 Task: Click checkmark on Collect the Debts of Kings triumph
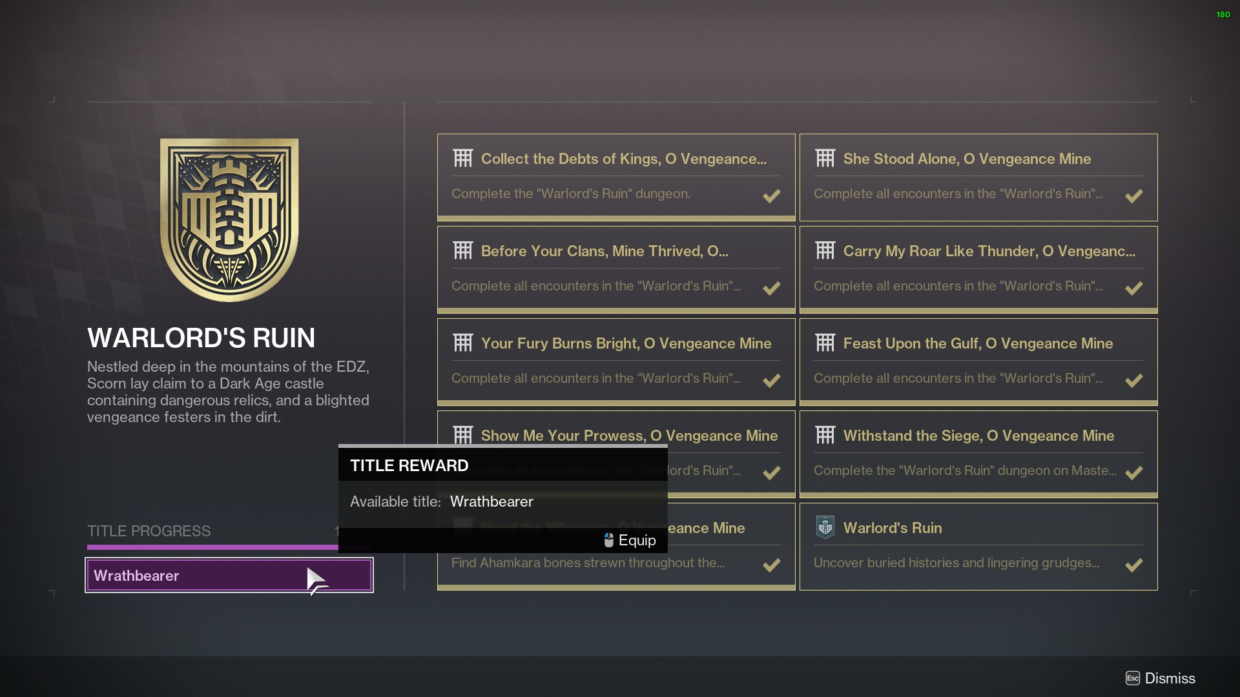coord(771,196)
